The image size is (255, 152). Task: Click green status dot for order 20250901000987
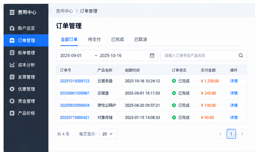[x=174, y=93]
